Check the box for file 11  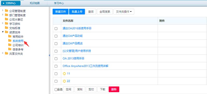coord(56,74)
